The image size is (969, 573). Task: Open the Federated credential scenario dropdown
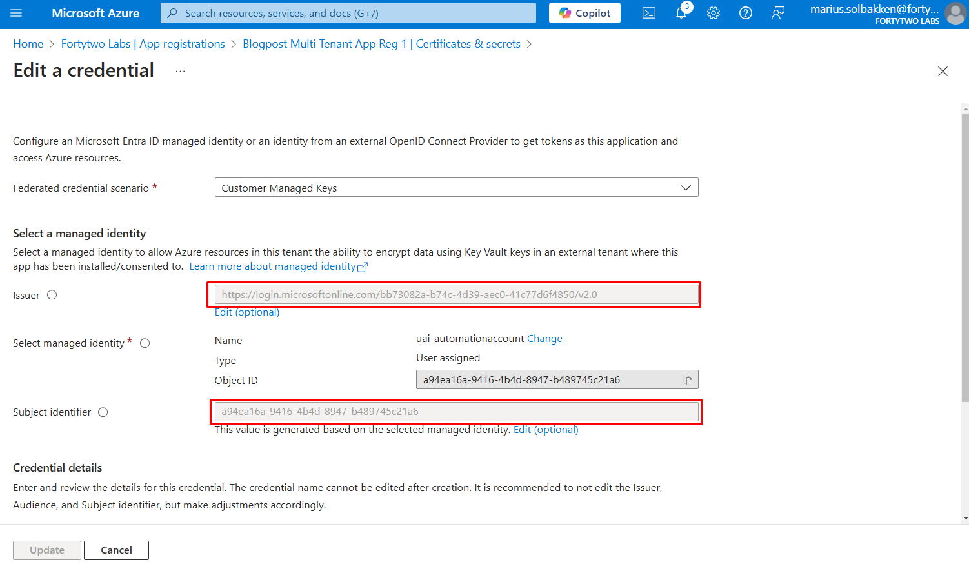pyautogui.click(x=456, y=188)
